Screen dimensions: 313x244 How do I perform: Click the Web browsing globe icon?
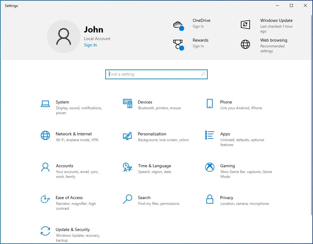(245, 44)
